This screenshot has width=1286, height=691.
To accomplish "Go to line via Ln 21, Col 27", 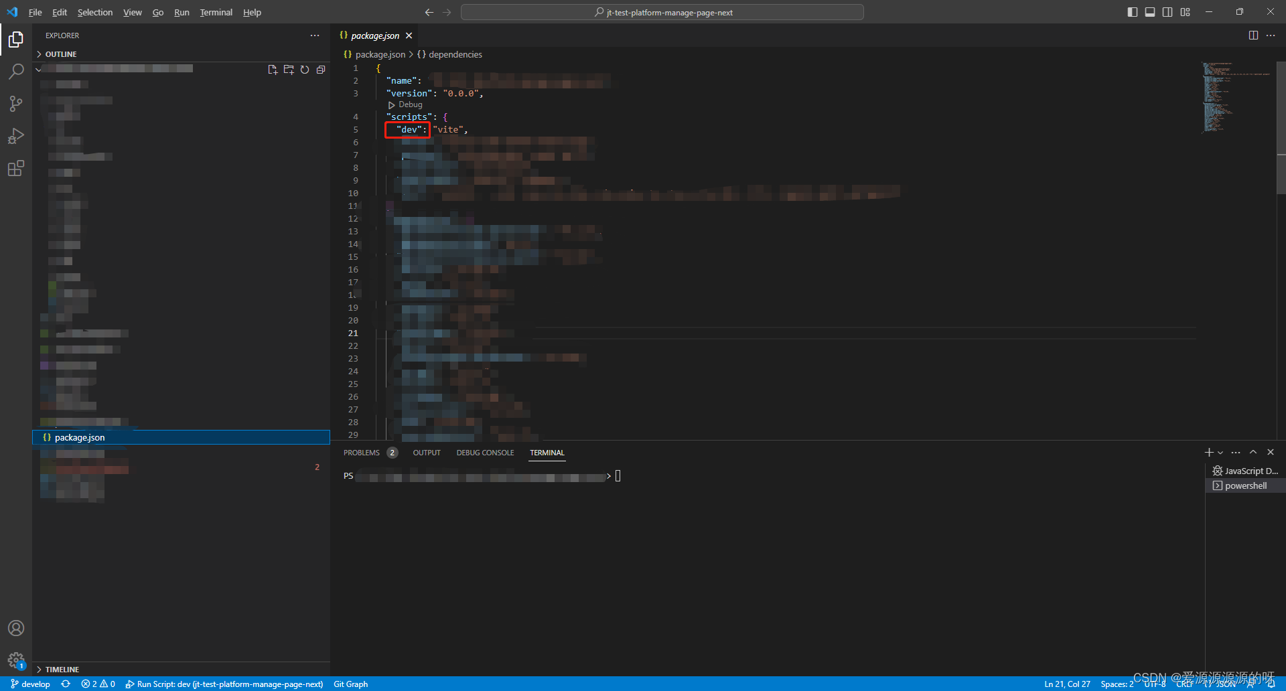I will tap(1067, 684).
